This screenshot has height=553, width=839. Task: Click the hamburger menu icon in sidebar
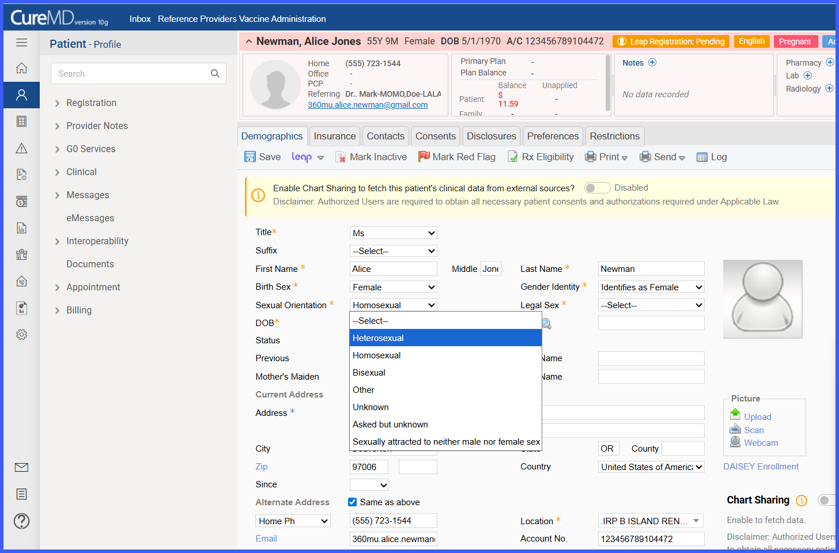(x=21, y=43)
